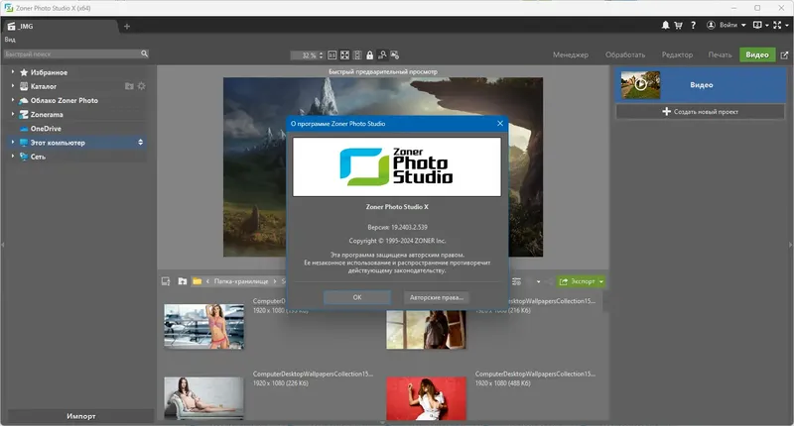
Task: Expand the Сеть tree node
Action: click(13, 157)
